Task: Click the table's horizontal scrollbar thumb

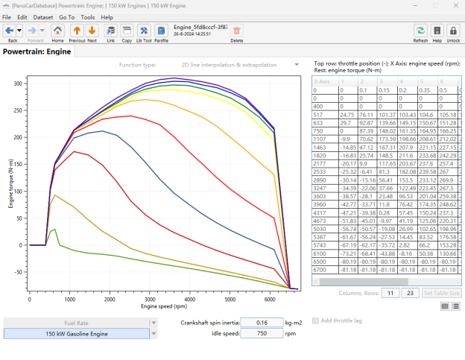Action: coord(364,282)
